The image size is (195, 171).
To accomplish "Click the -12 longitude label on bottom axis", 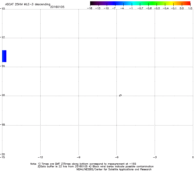I will point(40,157).
